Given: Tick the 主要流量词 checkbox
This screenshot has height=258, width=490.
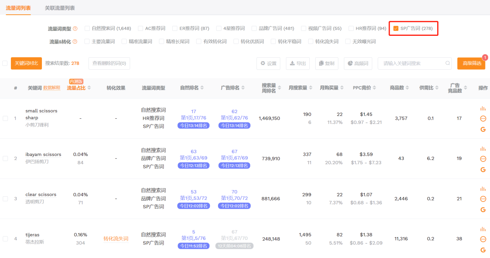Looking at the screenshot, I should (88, 41).
